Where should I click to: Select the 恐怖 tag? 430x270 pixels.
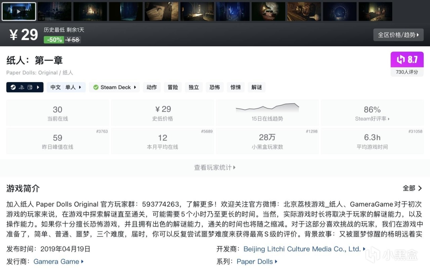215,87
